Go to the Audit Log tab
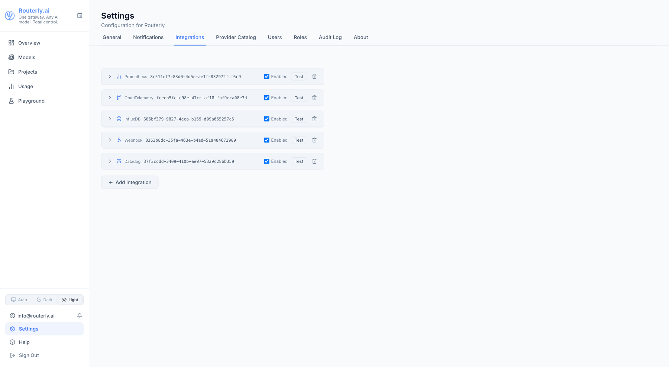 pos(330,37)
